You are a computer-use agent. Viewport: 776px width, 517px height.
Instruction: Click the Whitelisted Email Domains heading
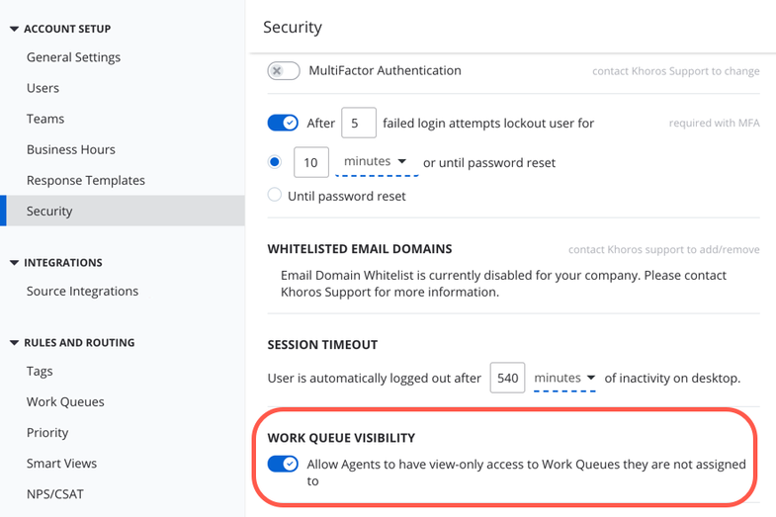[360, 249]
